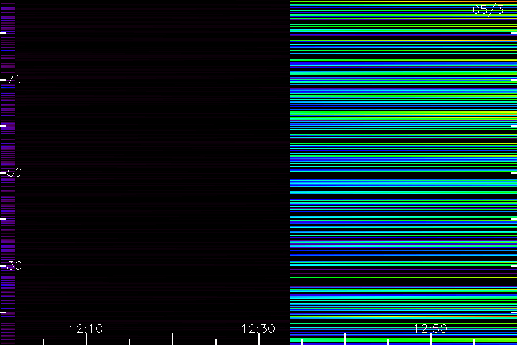Click the 12:10 time label
The image size is (517, 345).
tap(86, 328)
